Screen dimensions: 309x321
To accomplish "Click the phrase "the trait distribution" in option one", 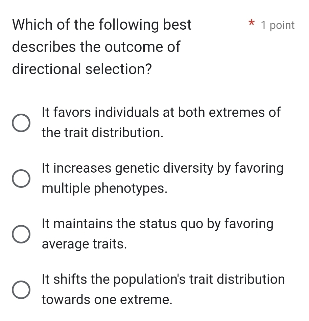I will coord(102,133).
